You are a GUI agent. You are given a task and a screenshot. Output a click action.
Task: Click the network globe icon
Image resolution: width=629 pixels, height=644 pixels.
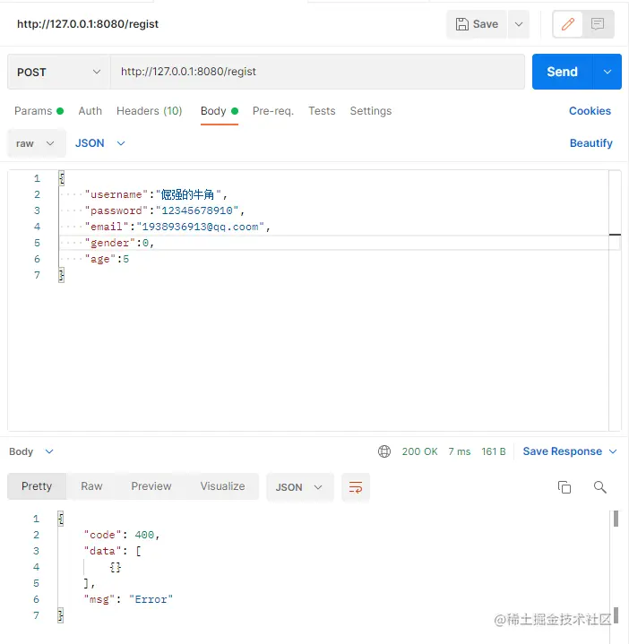pos(384,451)
